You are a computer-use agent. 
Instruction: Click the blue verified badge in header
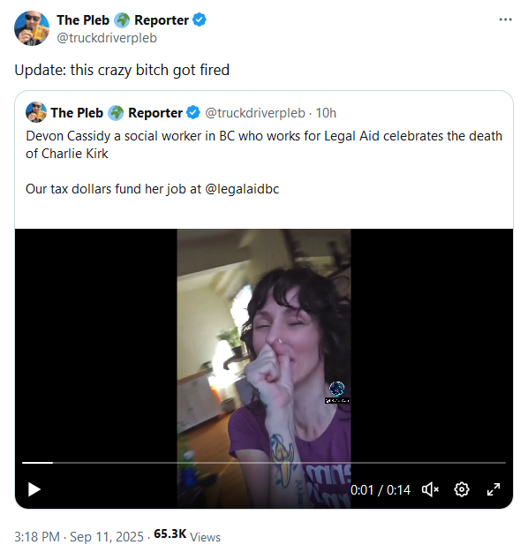(200, 19)
